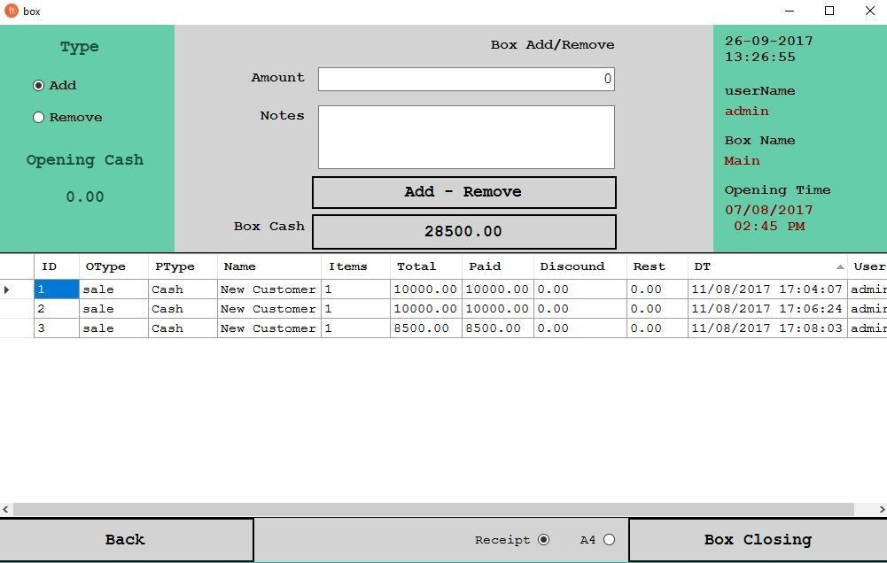Click the New Customer cell in row 3

pos(269,328)
